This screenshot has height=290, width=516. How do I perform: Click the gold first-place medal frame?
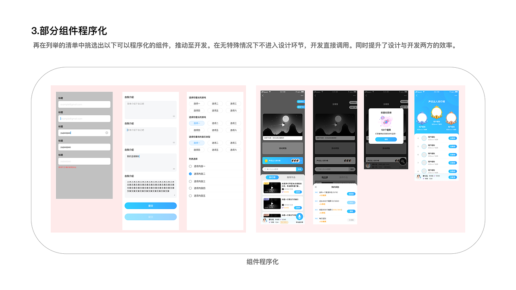[437, 113]
